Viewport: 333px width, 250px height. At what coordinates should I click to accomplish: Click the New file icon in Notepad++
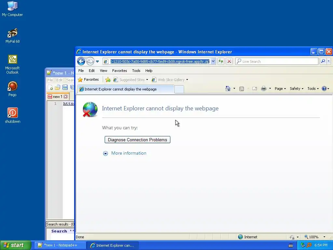(x=50, y=87)
